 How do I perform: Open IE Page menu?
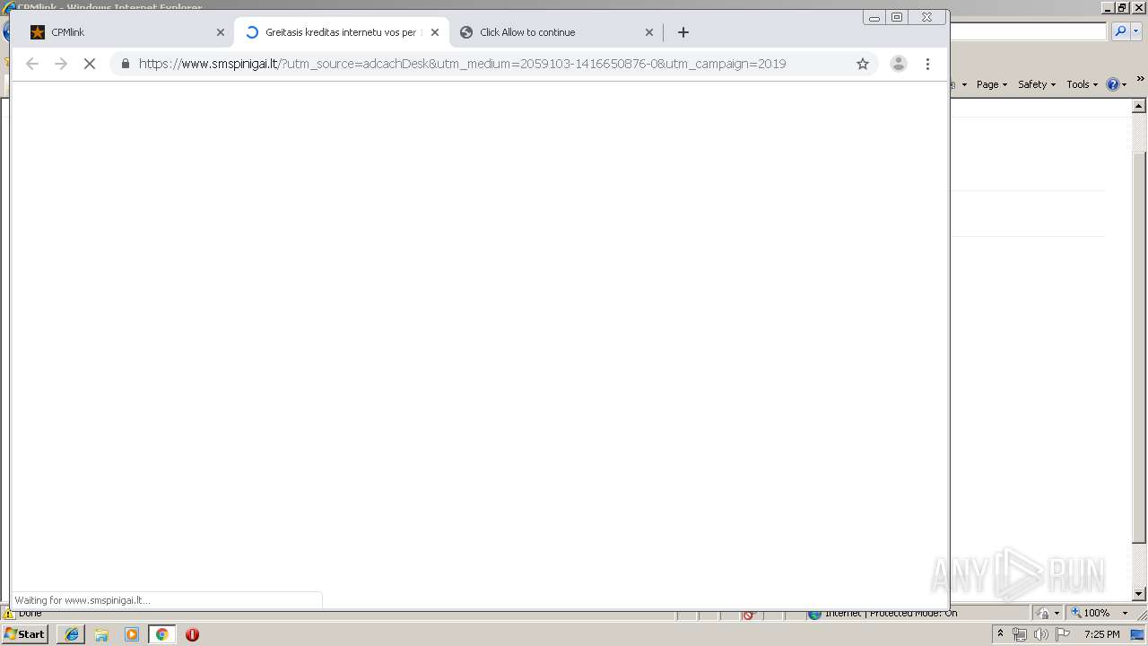(x=991, y=84)
